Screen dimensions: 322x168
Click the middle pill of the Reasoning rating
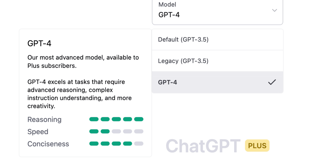(x=116, y=119)
